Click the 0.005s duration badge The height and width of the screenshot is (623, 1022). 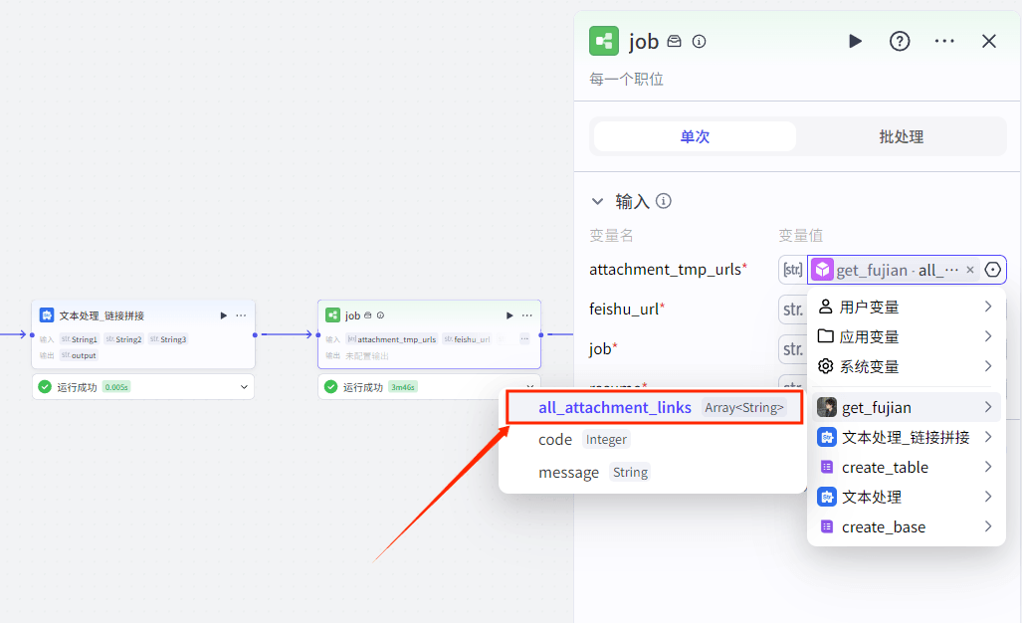point(116,387)
